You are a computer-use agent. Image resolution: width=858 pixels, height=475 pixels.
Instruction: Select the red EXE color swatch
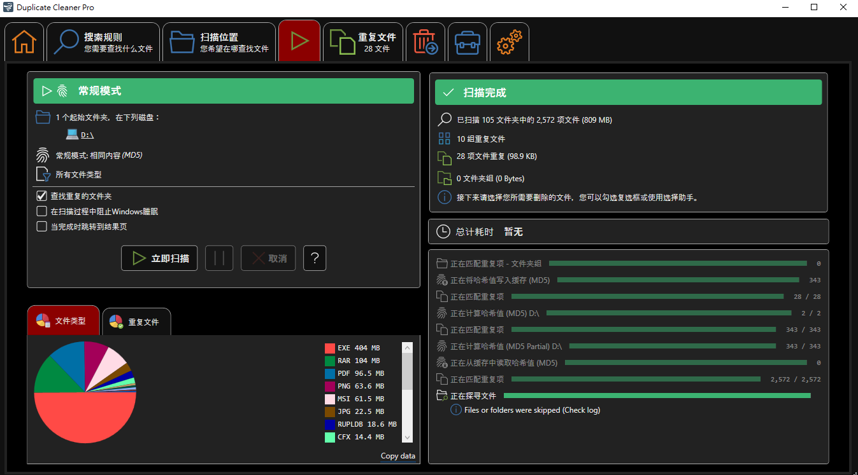tap(329, 348)
